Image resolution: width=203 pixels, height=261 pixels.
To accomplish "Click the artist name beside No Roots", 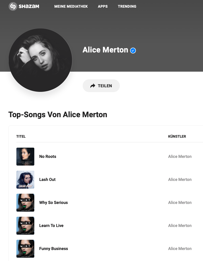I will click(180, 157).
